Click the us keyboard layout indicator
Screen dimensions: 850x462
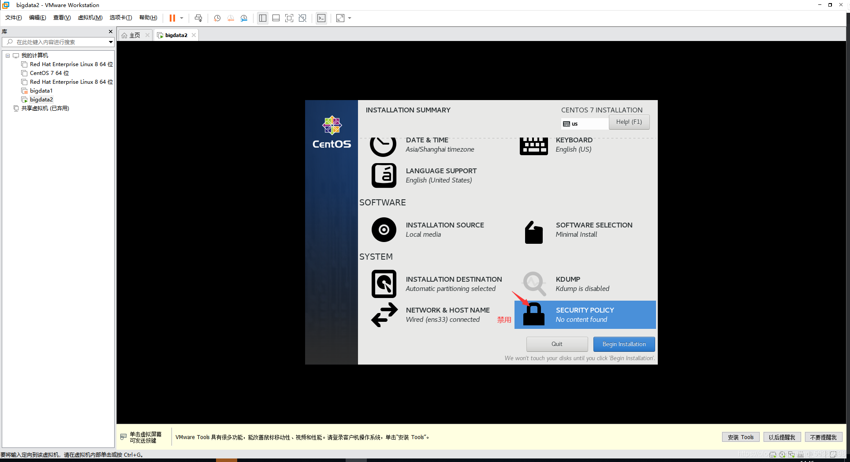click(585, 124)
